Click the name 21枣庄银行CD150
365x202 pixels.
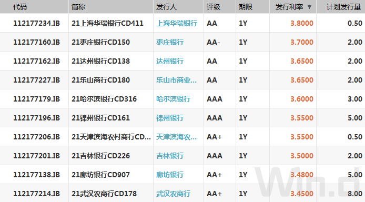click(x=100, y=42)
